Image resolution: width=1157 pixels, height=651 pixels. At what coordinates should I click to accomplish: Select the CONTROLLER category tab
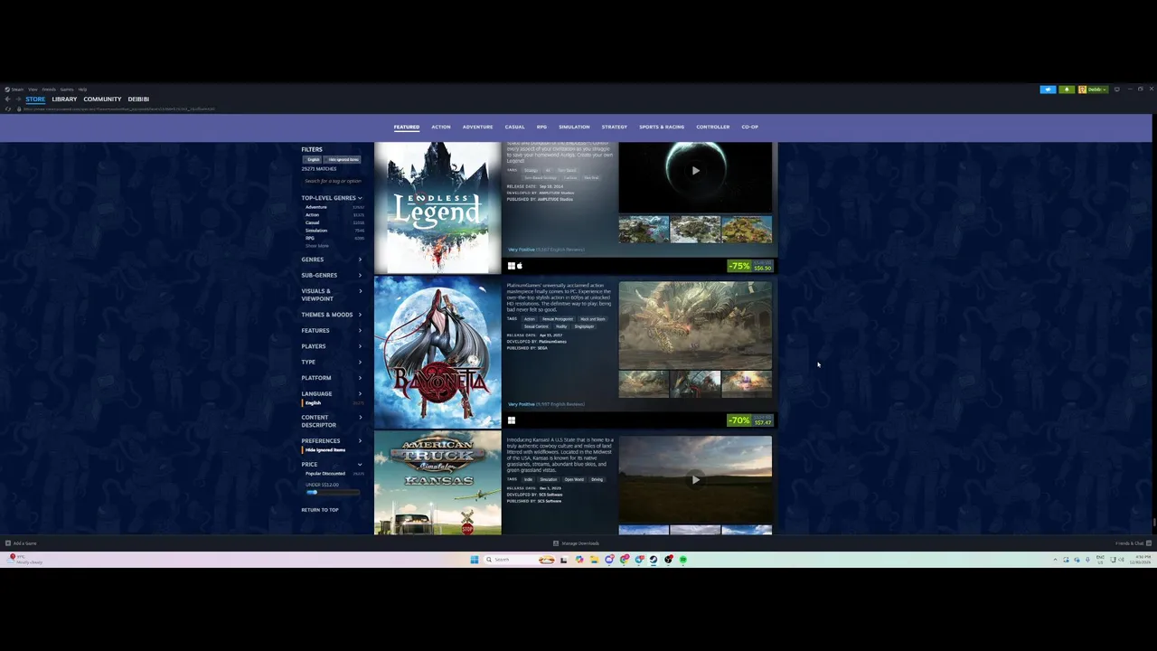point(713,127)
